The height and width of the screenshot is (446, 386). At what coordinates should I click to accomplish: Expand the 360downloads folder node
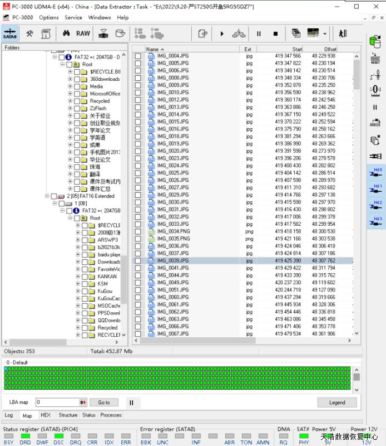pyautogui.click(x=70, y=79)
